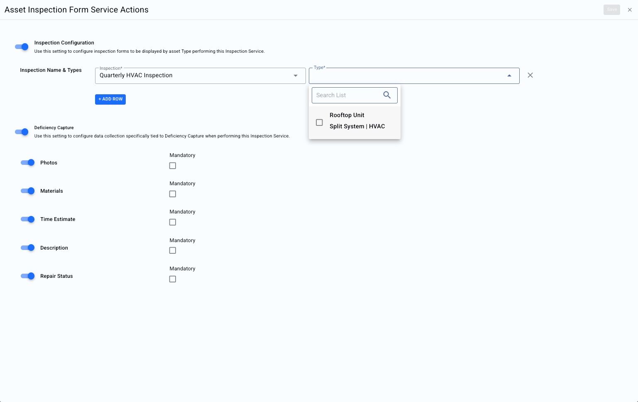Remove the inspection row with X icon
The height and width of the screenshot is (402, 638).
[x=530, y=75]
